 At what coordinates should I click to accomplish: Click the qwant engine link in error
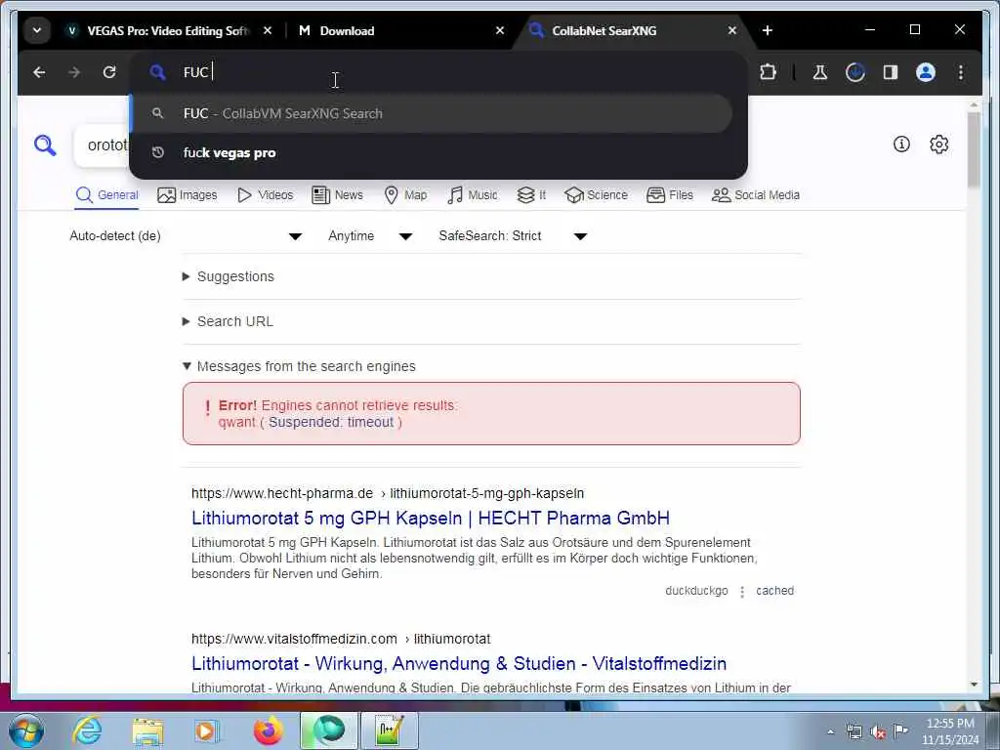[x=236, y=422]
